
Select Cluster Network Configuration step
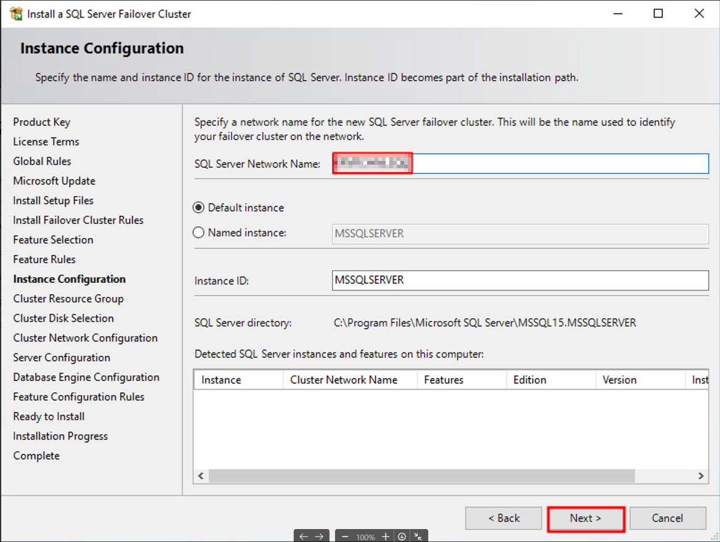tap(85, 339)
